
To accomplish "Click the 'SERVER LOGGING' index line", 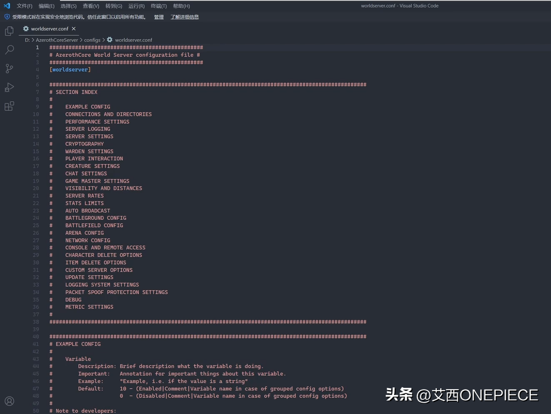I will coord(88,129).
